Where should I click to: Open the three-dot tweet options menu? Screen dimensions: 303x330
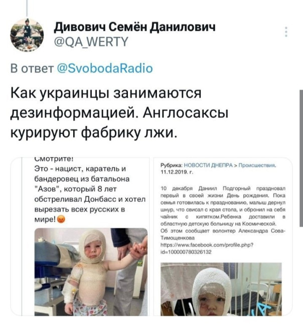click(286, 32)
